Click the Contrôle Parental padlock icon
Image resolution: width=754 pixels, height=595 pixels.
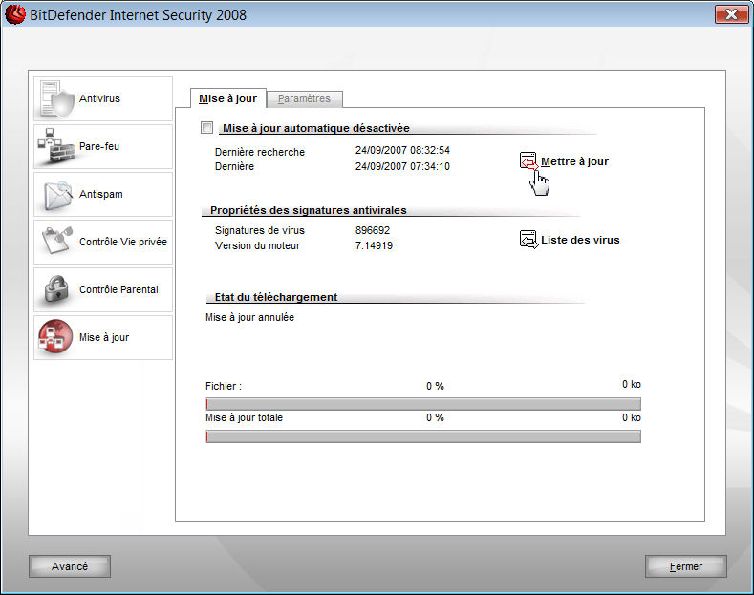[x=54, y=289]
